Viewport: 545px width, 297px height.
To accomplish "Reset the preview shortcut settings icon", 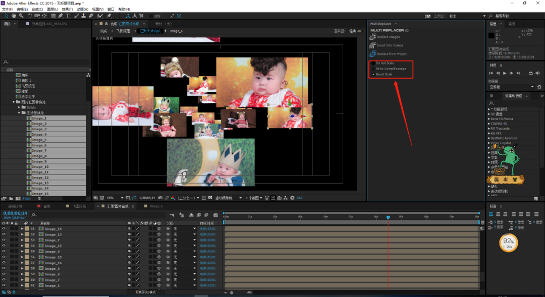I will [x=539, y=87].
